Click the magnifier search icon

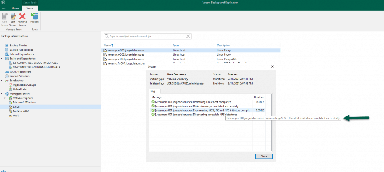[106, 36]
